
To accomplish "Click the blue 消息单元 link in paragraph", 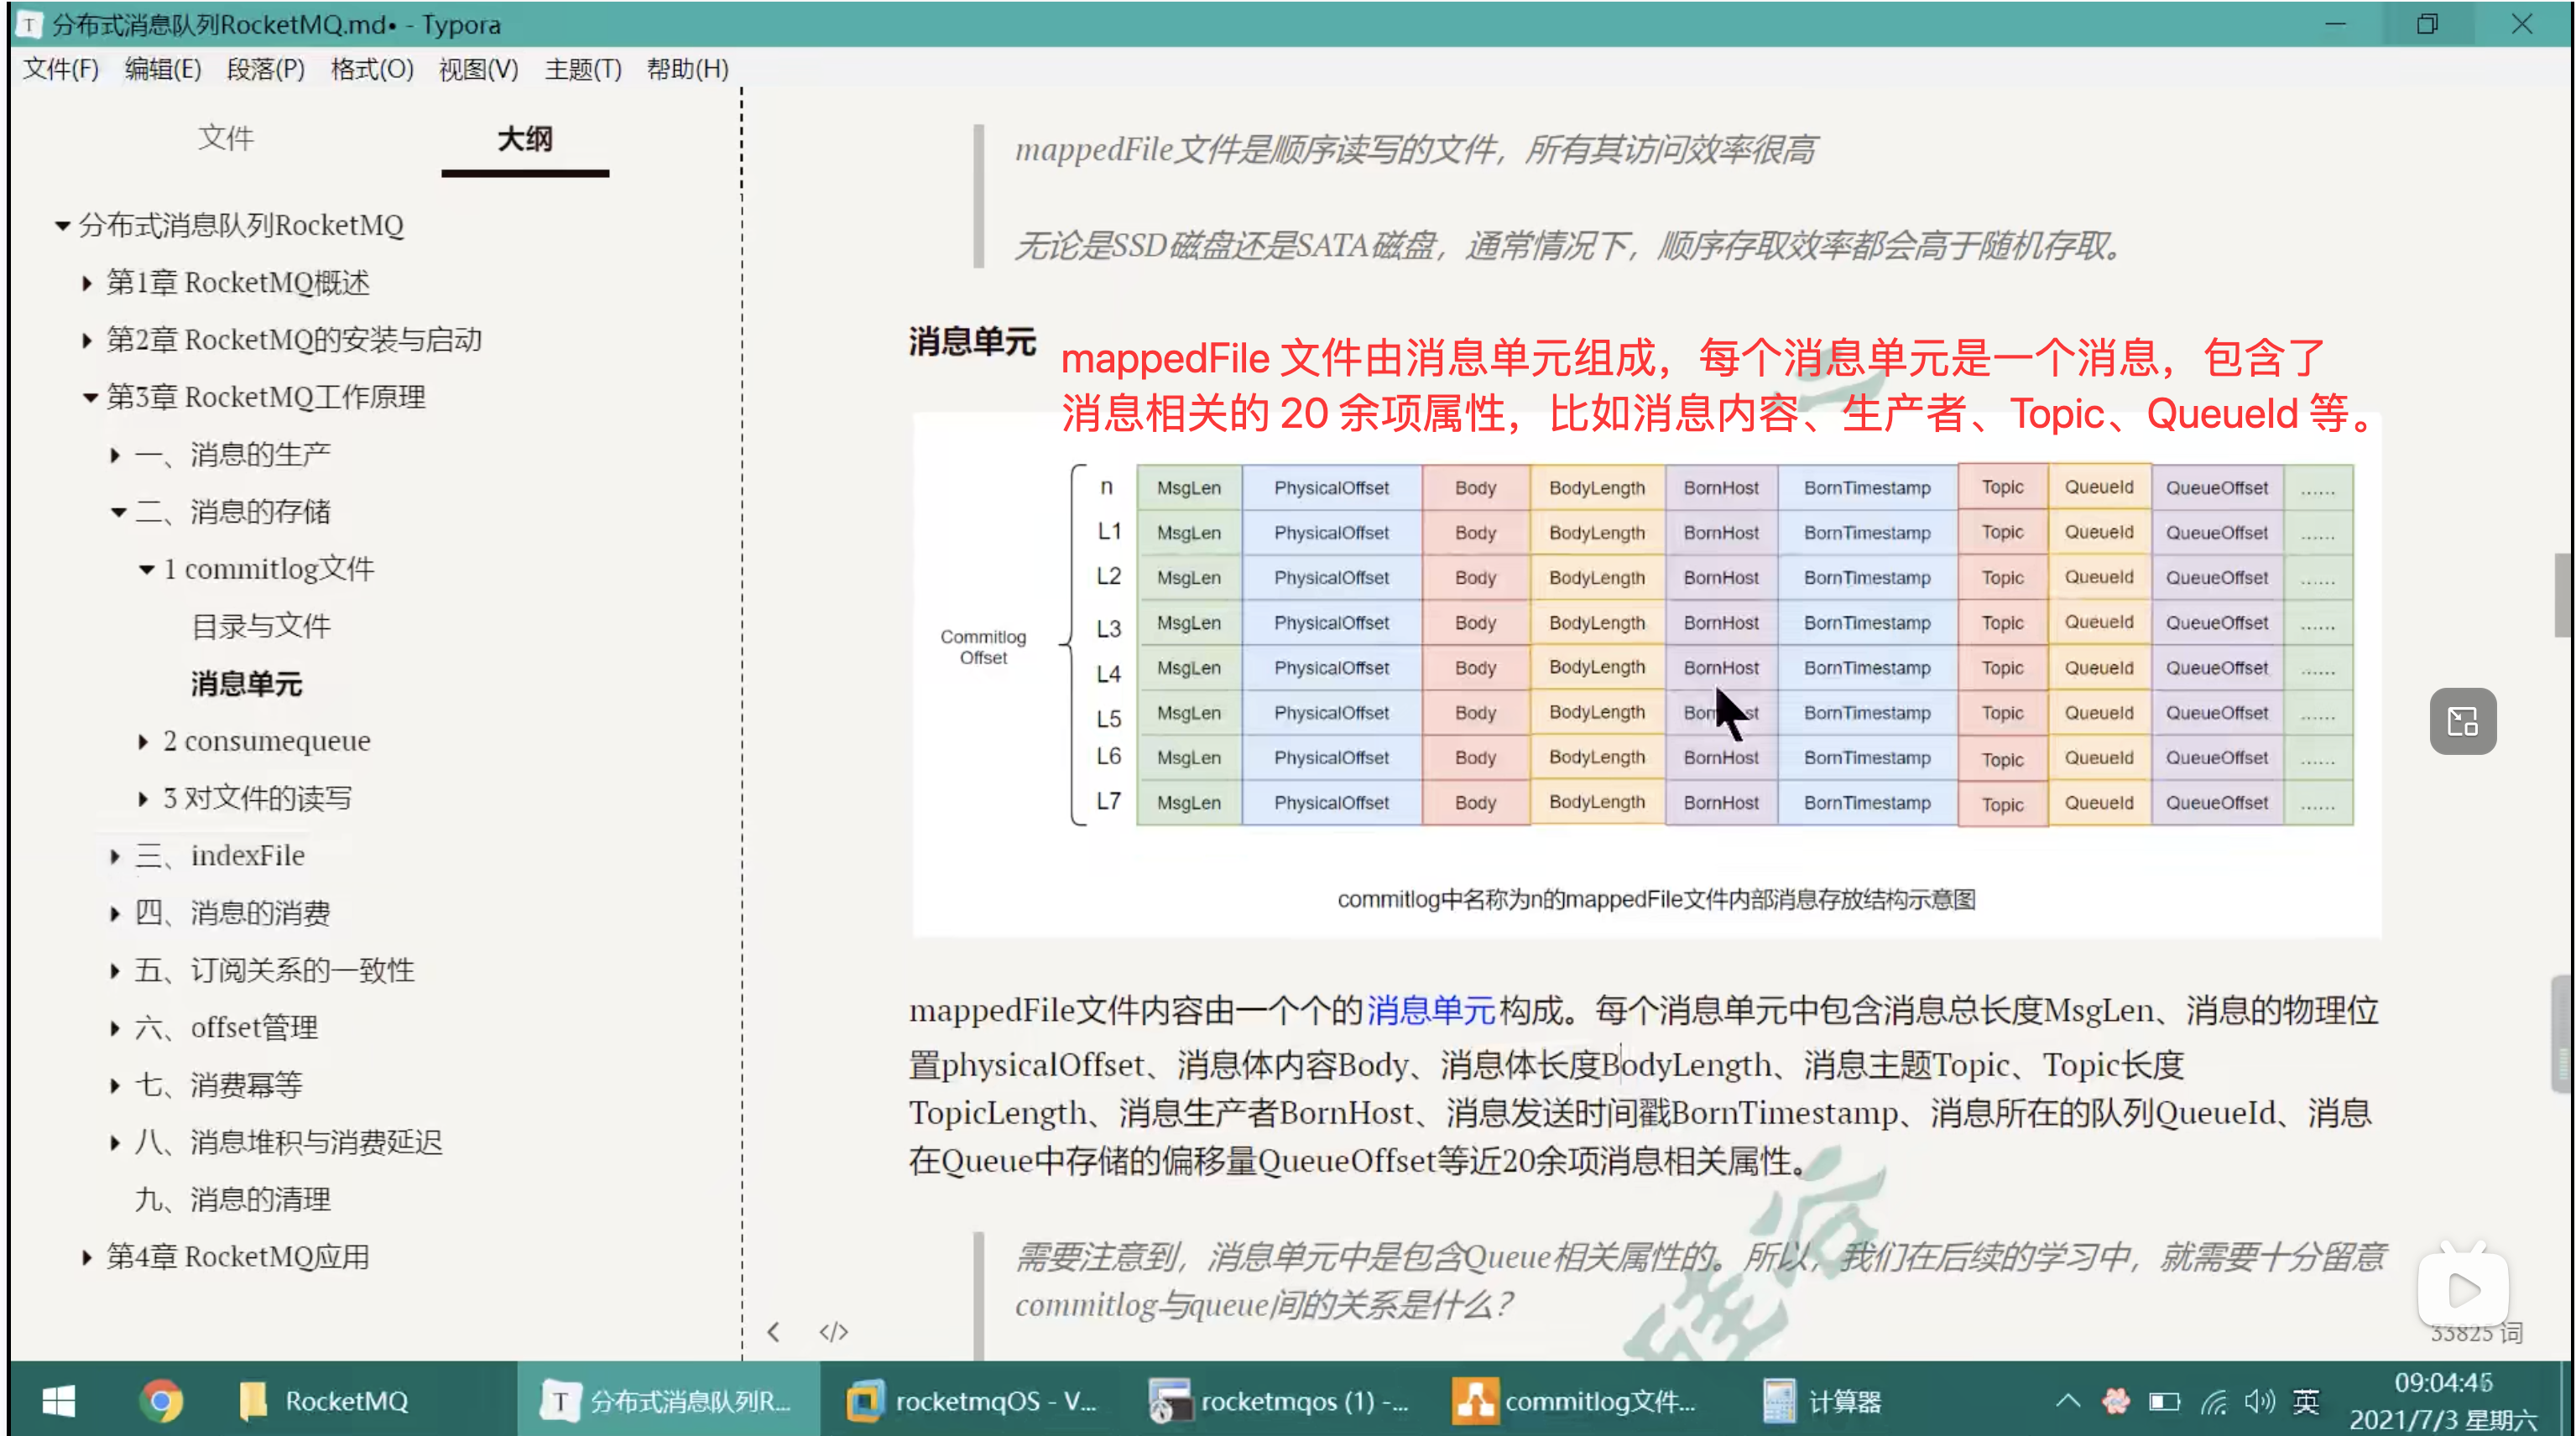I will (1430, 1010).
